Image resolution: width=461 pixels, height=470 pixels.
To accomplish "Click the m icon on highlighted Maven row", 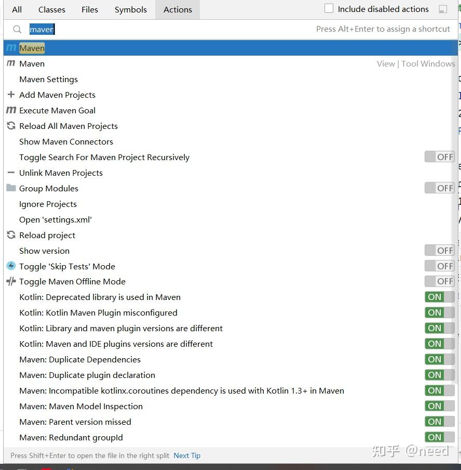I will 11,48.
